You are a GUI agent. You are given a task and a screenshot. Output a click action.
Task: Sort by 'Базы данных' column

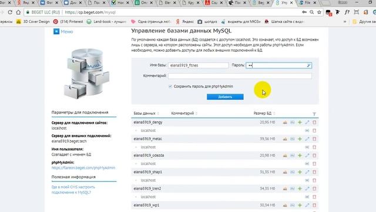pyautogui.click(x=146, y=114)
